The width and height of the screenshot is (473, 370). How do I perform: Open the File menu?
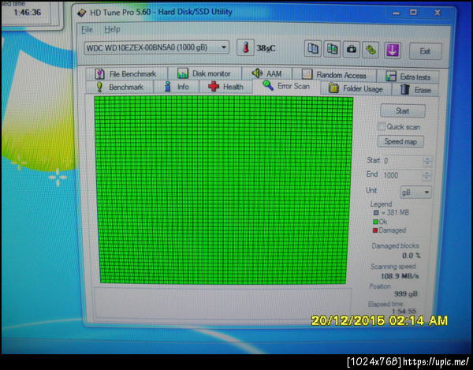88,29
